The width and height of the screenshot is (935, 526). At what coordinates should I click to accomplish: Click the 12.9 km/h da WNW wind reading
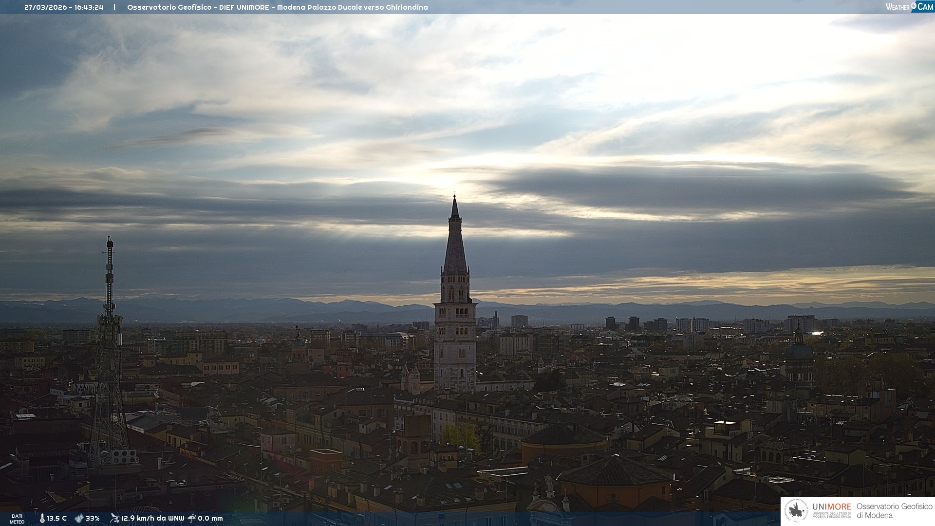(x=152, y=518)
